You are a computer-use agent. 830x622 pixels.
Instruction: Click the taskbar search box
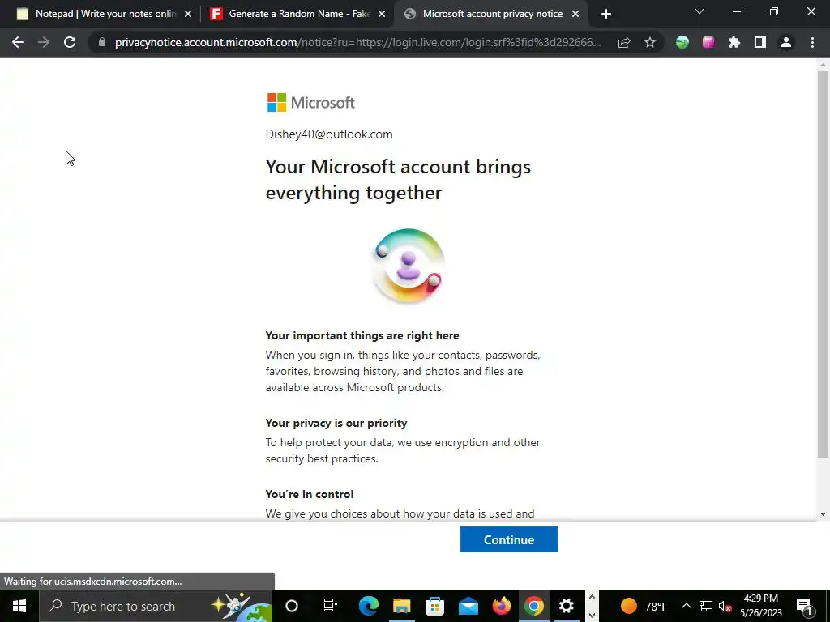156,606
